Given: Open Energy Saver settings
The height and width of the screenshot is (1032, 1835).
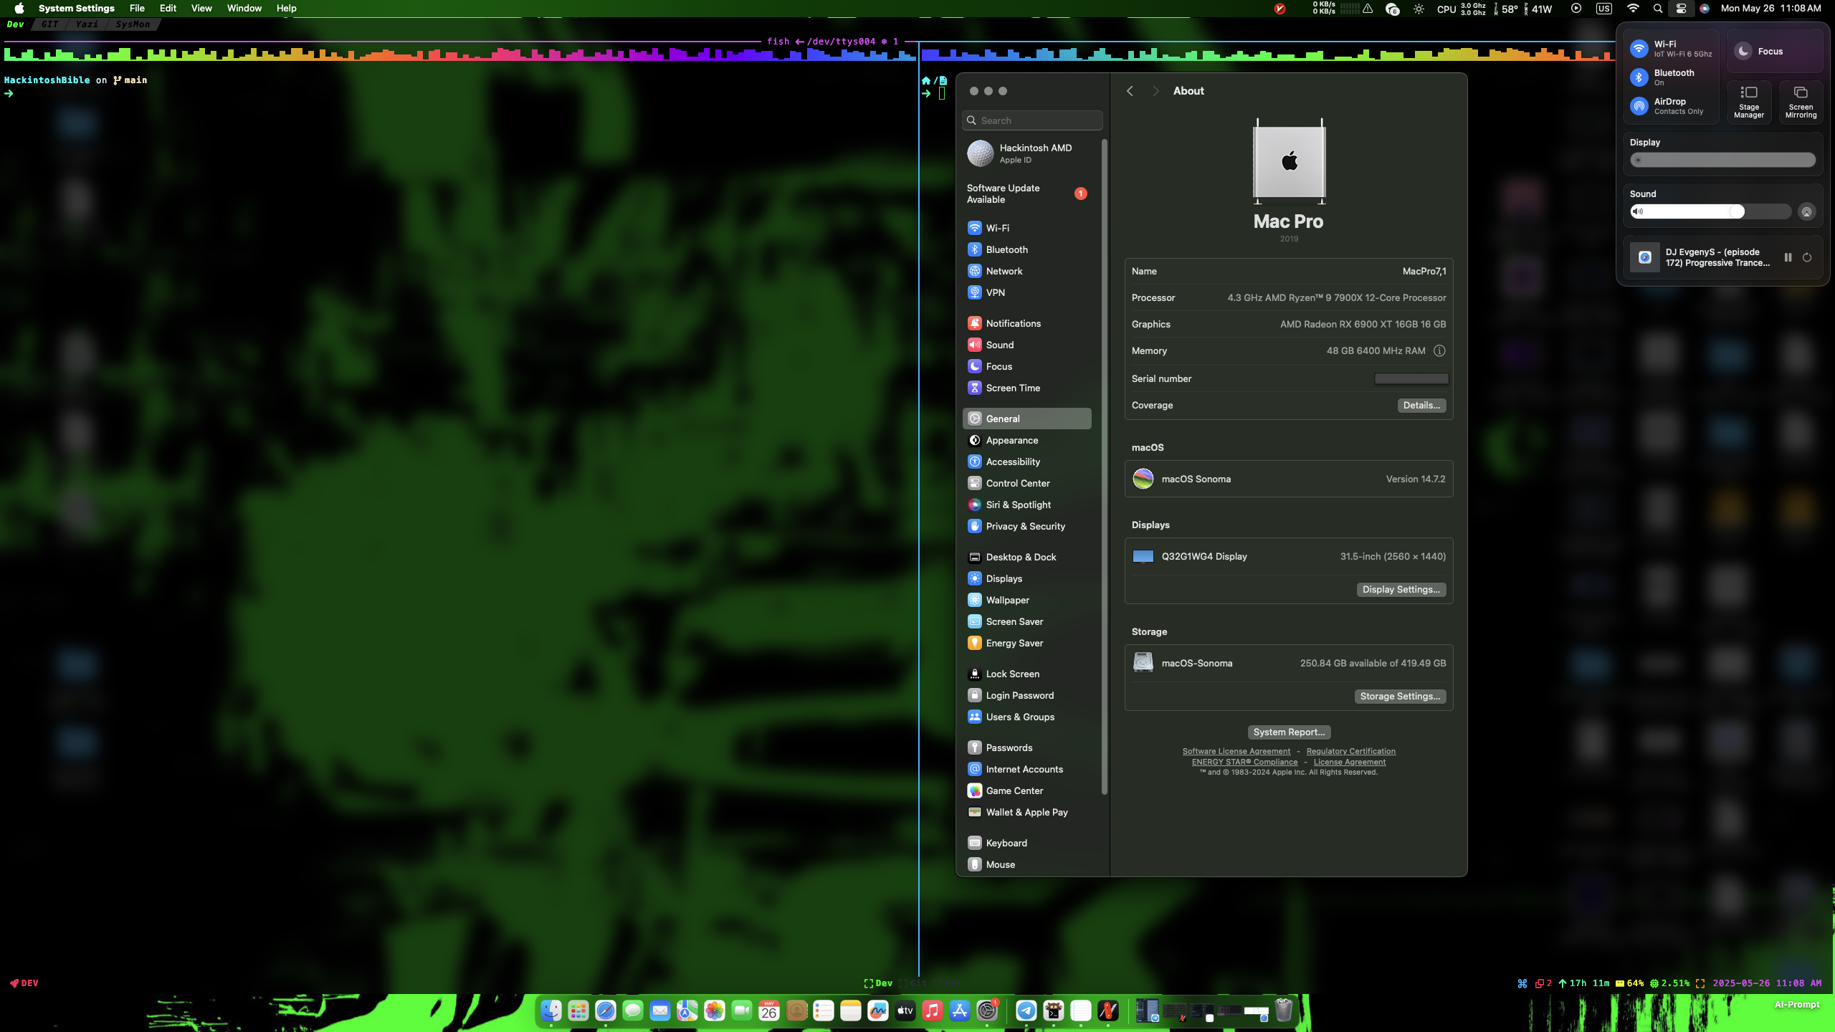Looking at the screenshot, I should pyautogui.click(x=1014, y=643).
